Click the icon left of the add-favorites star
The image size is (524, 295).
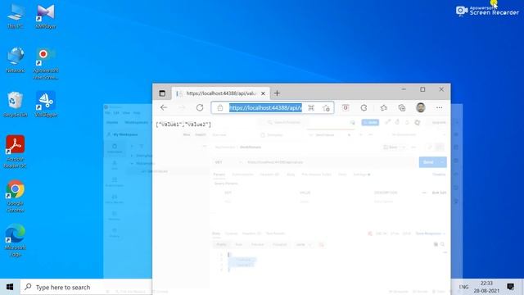(311, 107)
